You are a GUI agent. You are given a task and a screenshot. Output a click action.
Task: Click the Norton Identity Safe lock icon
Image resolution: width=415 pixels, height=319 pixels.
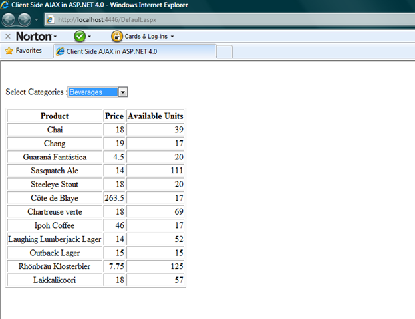(117, 37)
